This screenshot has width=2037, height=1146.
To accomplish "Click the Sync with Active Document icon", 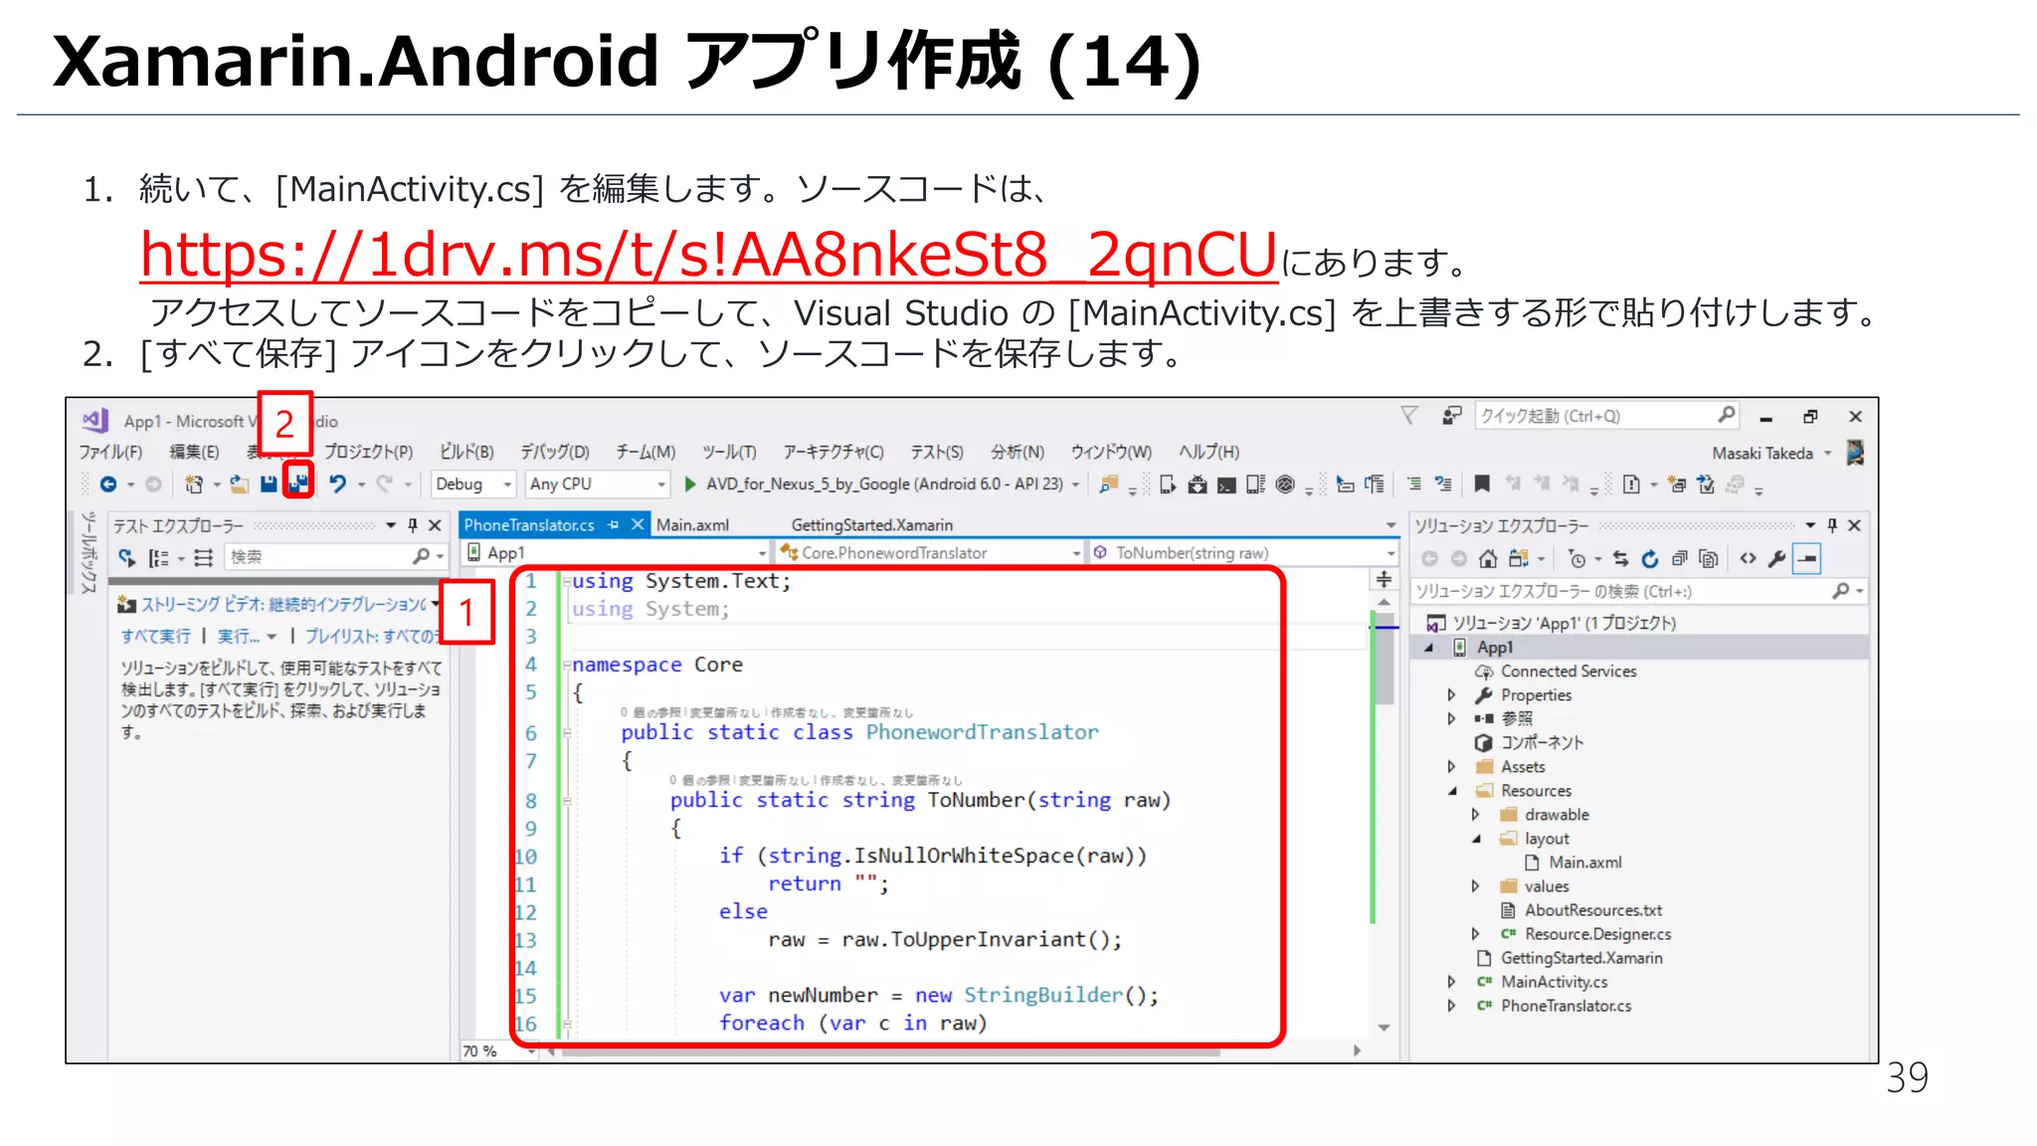I will (x=1621, y=559).
